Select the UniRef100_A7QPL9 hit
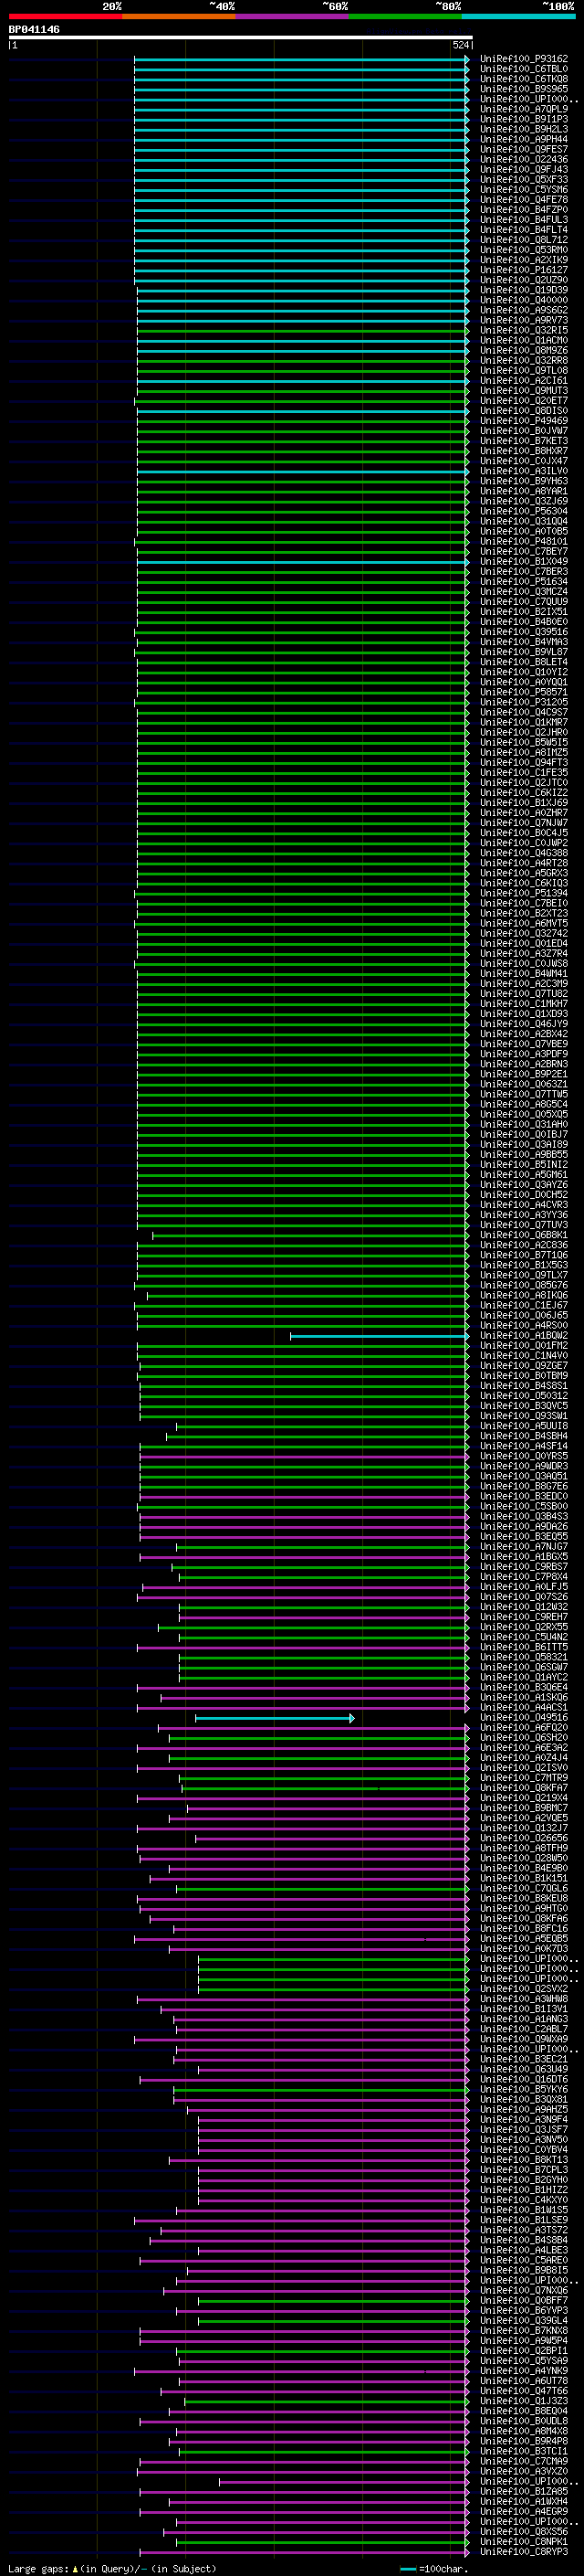The image size is (584, 2576). (x=523, y=109)
